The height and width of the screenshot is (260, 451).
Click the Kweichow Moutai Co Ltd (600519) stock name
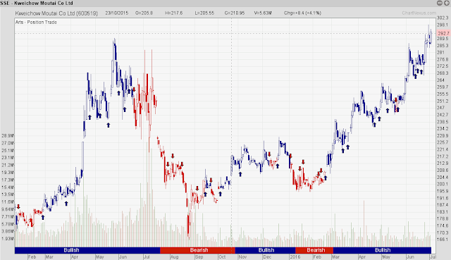(x=56, y=13)
